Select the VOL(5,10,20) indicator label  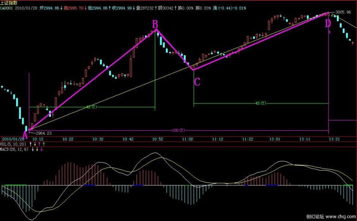coord(13,144)
